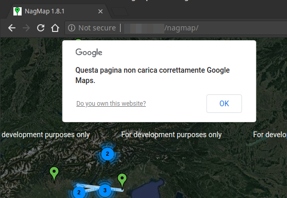Click the forward navigation arrow

pos(26,28)
